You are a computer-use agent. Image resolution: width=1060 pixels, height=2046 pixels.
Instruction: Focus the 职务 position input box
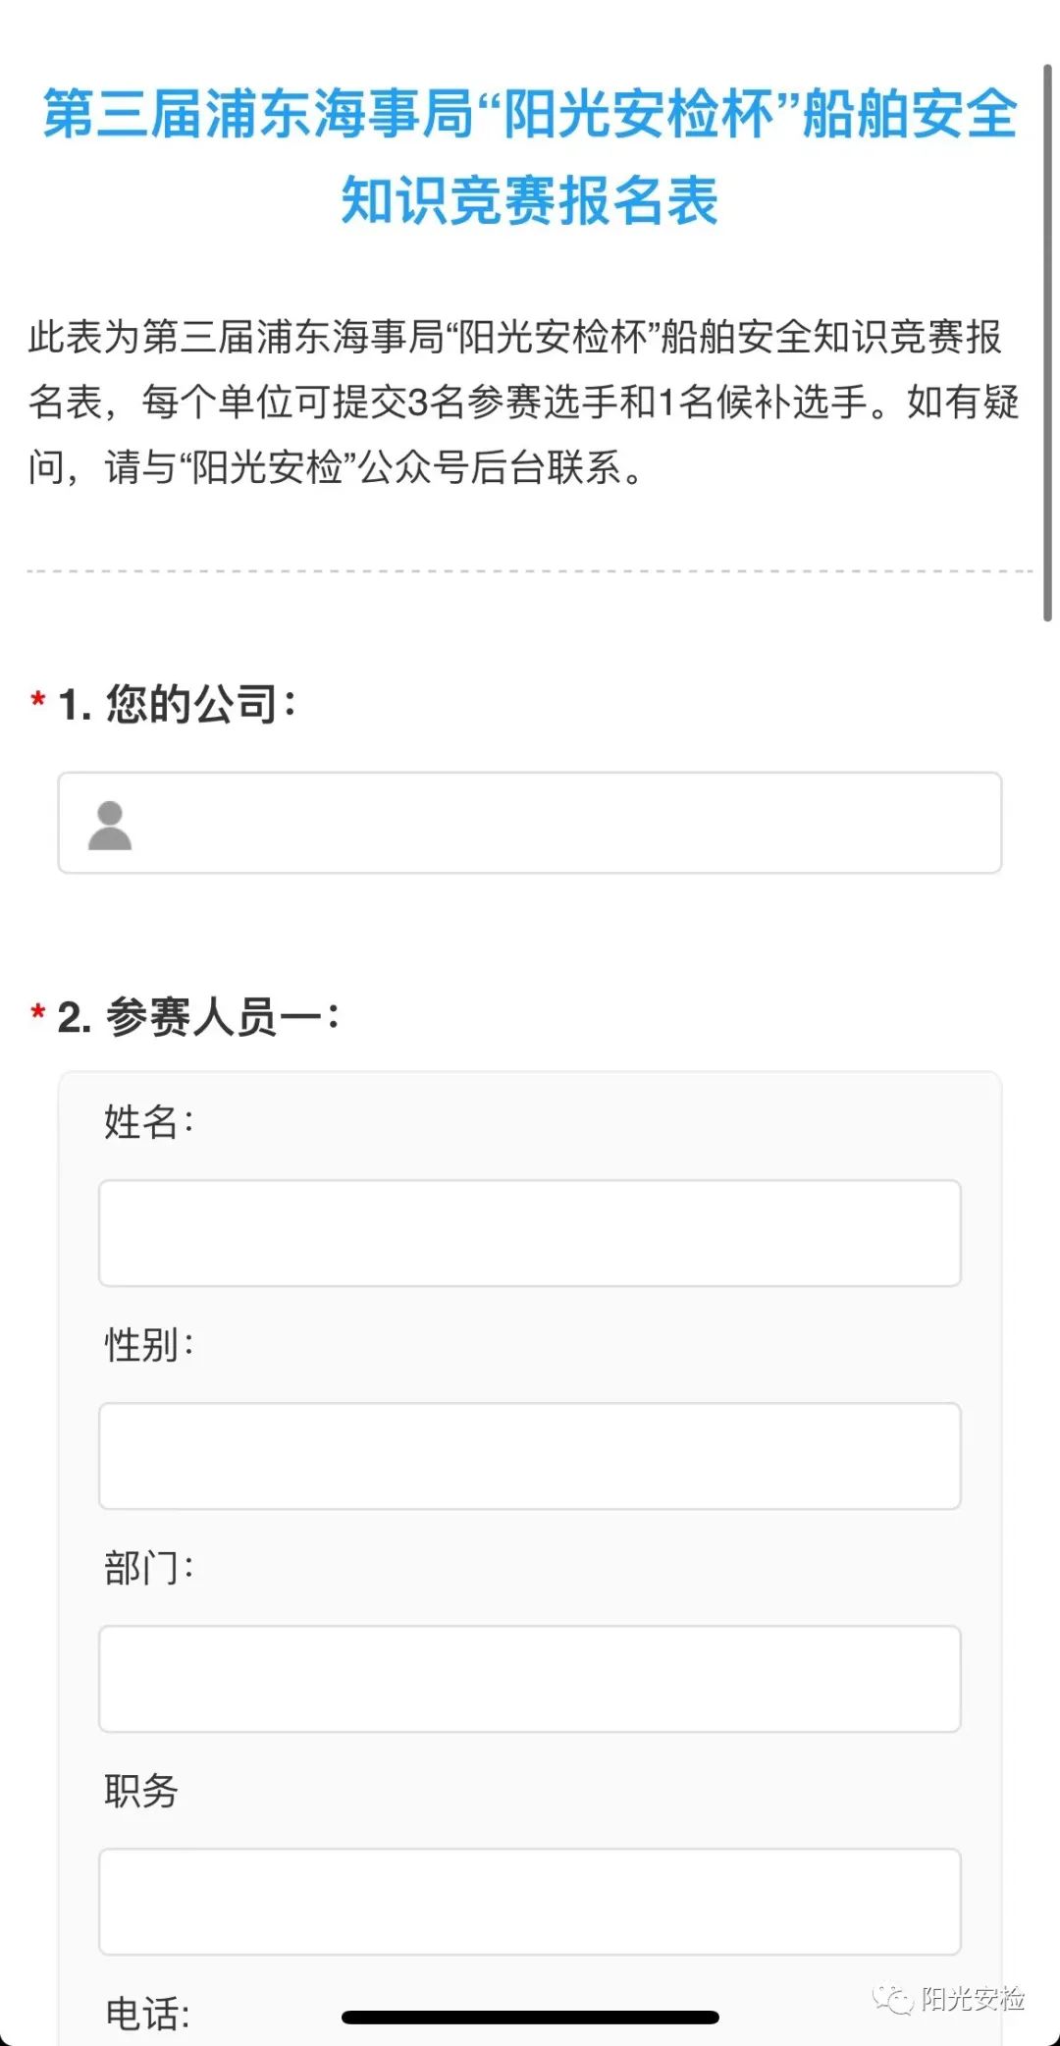530,1902
